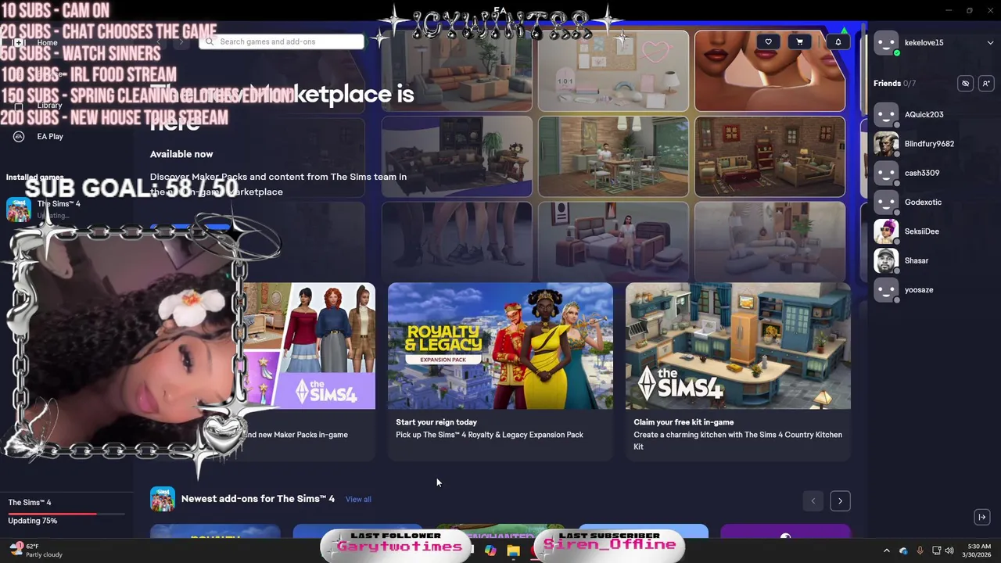The image size is (1001, 563).
Task: Select friend name Godexotic
Action: click(x=923, y=203)
